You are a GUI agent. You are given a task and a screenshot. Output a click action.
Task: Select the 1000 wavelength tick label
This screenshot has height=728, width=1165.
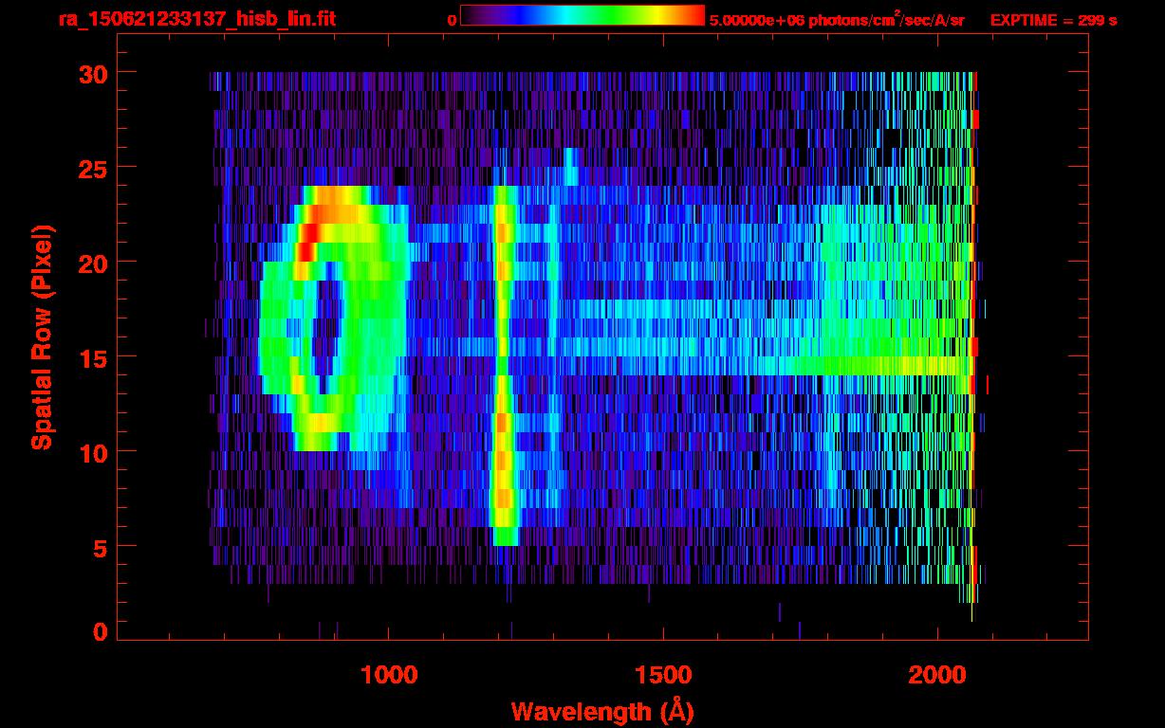(x=389, y=675)
